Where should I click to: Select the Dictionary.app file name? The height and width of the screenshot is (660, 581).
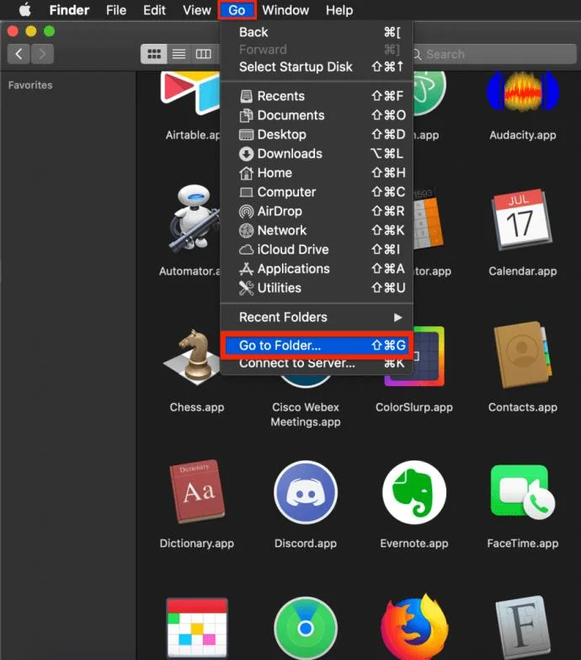[x=197, y=544]
